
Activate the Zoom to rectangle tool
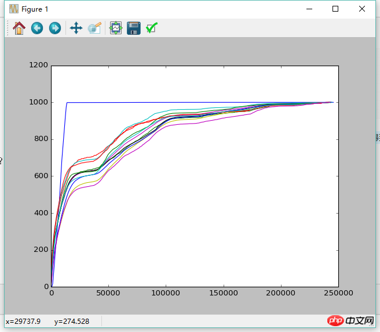[94, 28]
